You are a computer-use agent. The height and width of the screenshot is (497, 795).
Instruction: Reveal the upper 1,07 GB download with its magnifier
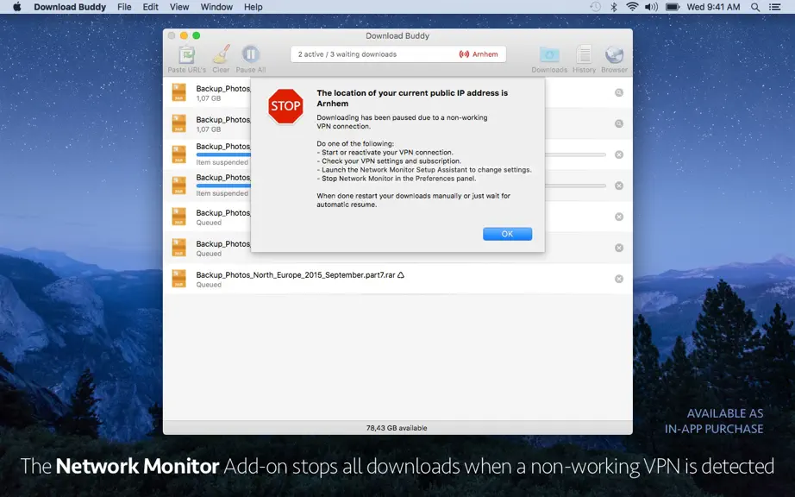[618, 93]
